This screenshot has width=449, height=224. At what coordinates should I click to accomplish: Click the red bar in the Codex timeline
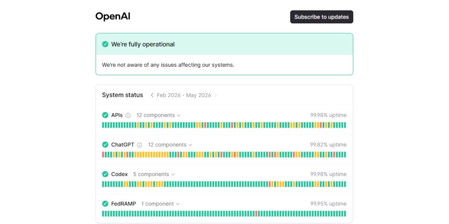click(270, 184)
